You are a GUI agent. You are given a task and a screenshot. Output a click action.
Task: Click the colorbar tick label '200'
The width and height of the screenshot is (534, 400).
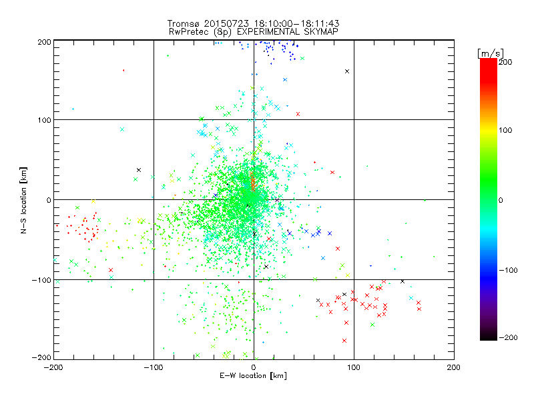click(x=505, y=62)
